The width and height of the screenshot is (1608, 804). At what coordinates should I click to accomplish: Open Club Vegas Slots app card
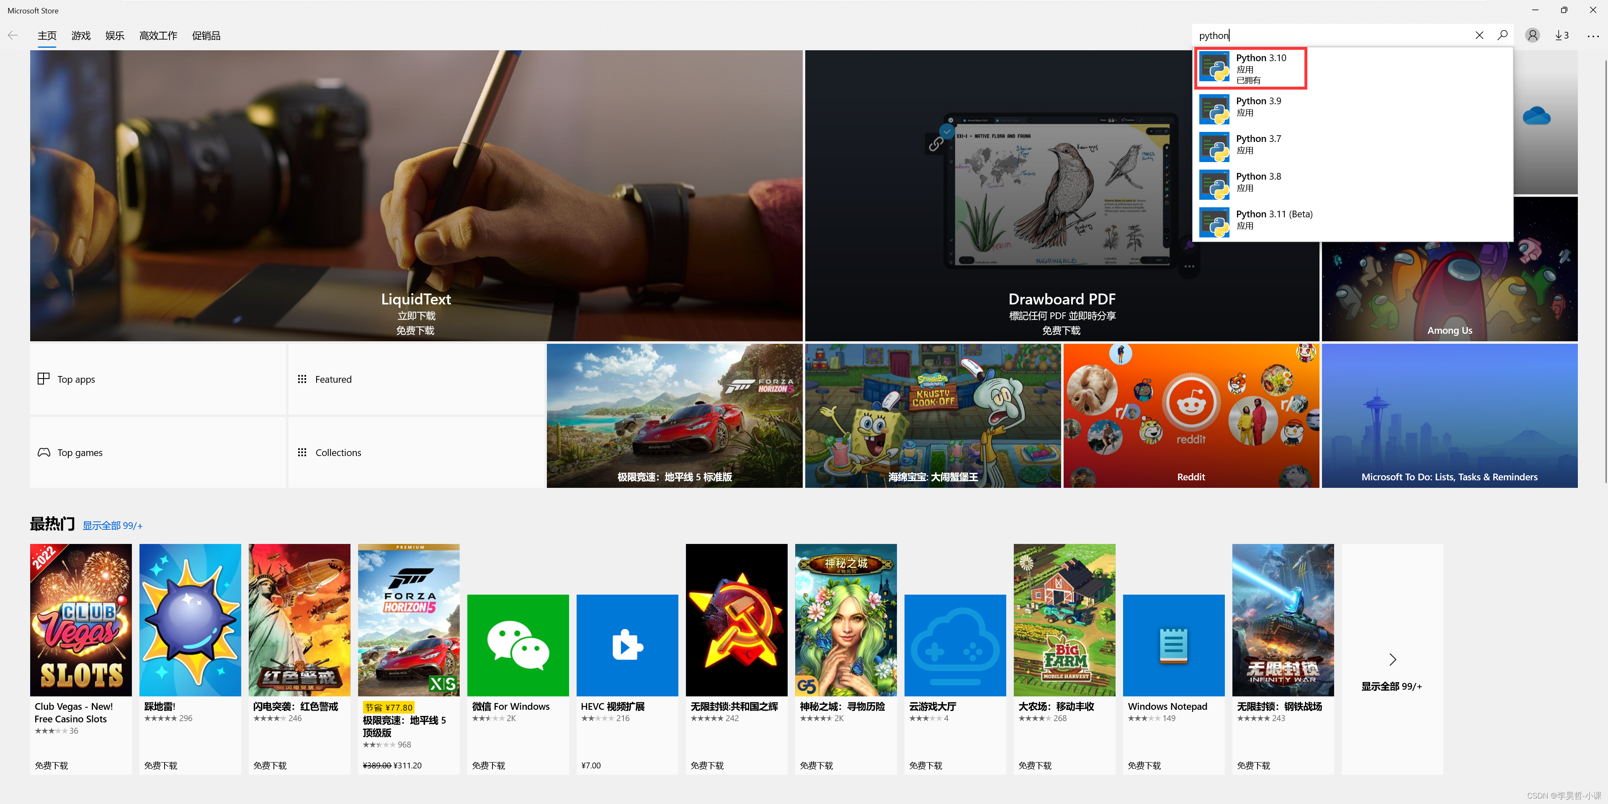[81, 659]
